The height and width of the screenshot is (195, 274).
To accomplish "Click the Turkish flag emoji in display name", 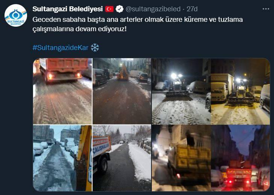I will click(109, 9).
